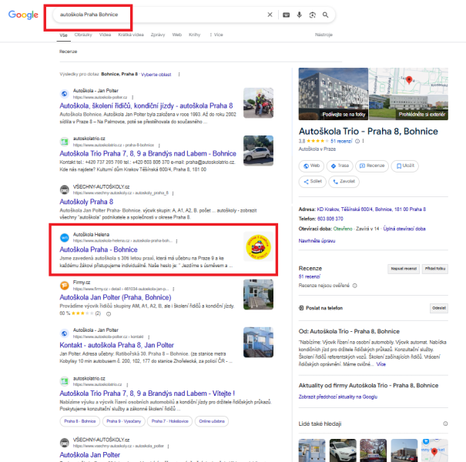Viewport: 466px width, 462px height.
Task: Show rating info icon beside Firmy.cz stars
Action: click(109, 314)
